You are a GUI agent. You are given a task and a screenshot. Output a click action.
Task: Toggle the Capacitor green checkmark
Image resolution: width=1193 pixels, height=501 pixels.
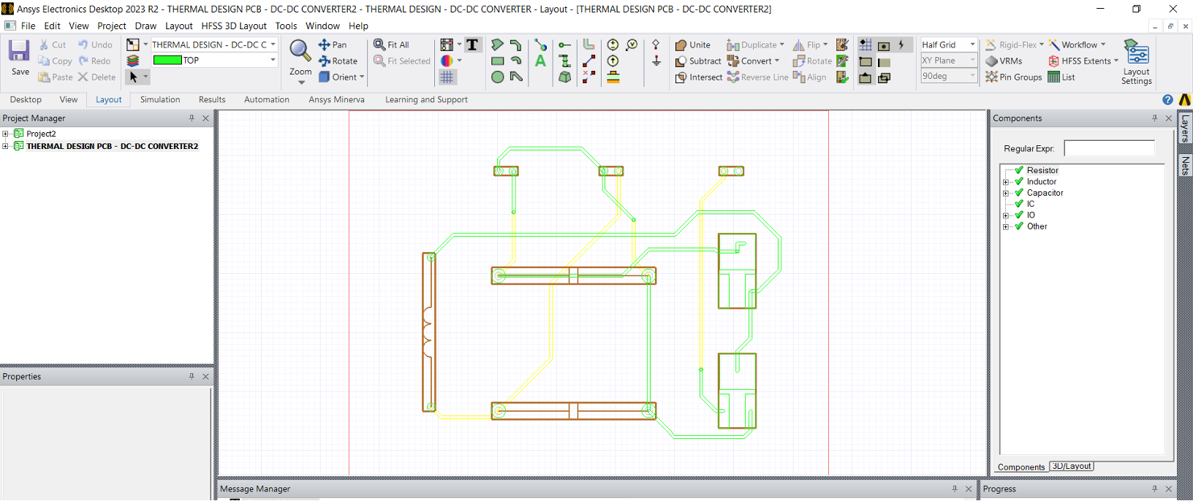coord(1019,193)
